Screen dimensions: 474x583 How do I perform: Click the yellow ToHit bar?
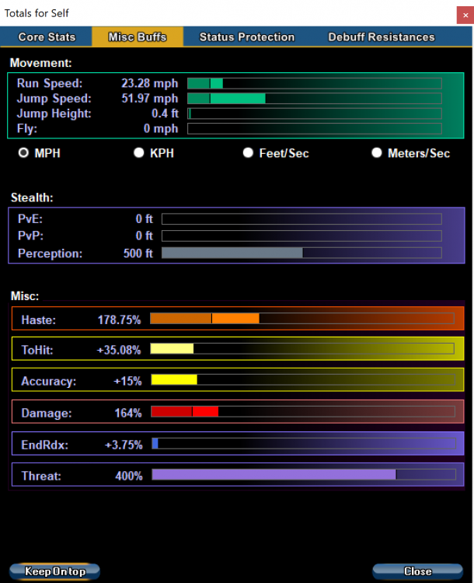301,349
